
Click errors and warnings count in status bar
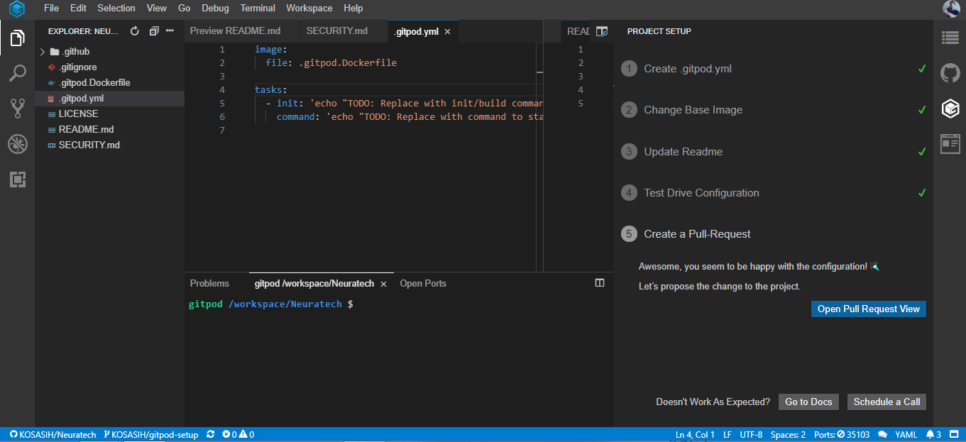click(x=238, y=434)
